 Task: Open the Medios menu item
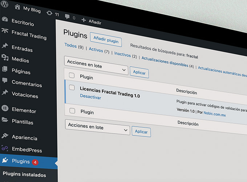click(x=20, y=60)
